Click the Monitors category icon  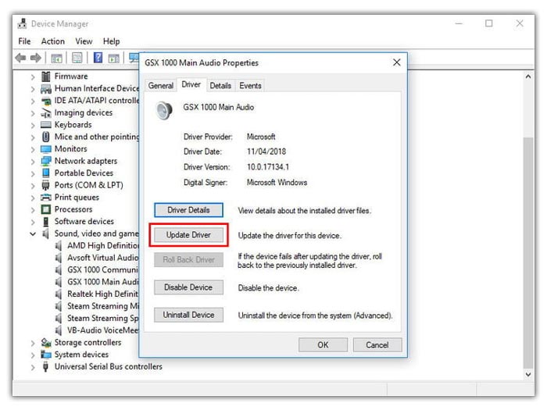coord(46,149)
